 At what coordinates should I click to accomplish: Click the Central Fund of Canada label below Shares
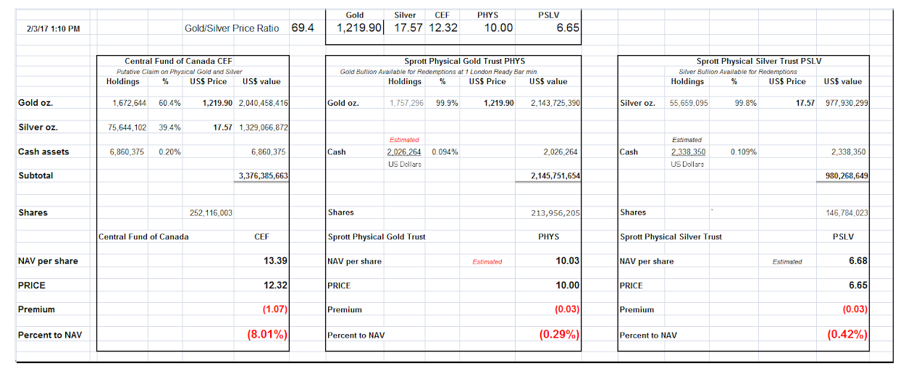click(144, 237)
